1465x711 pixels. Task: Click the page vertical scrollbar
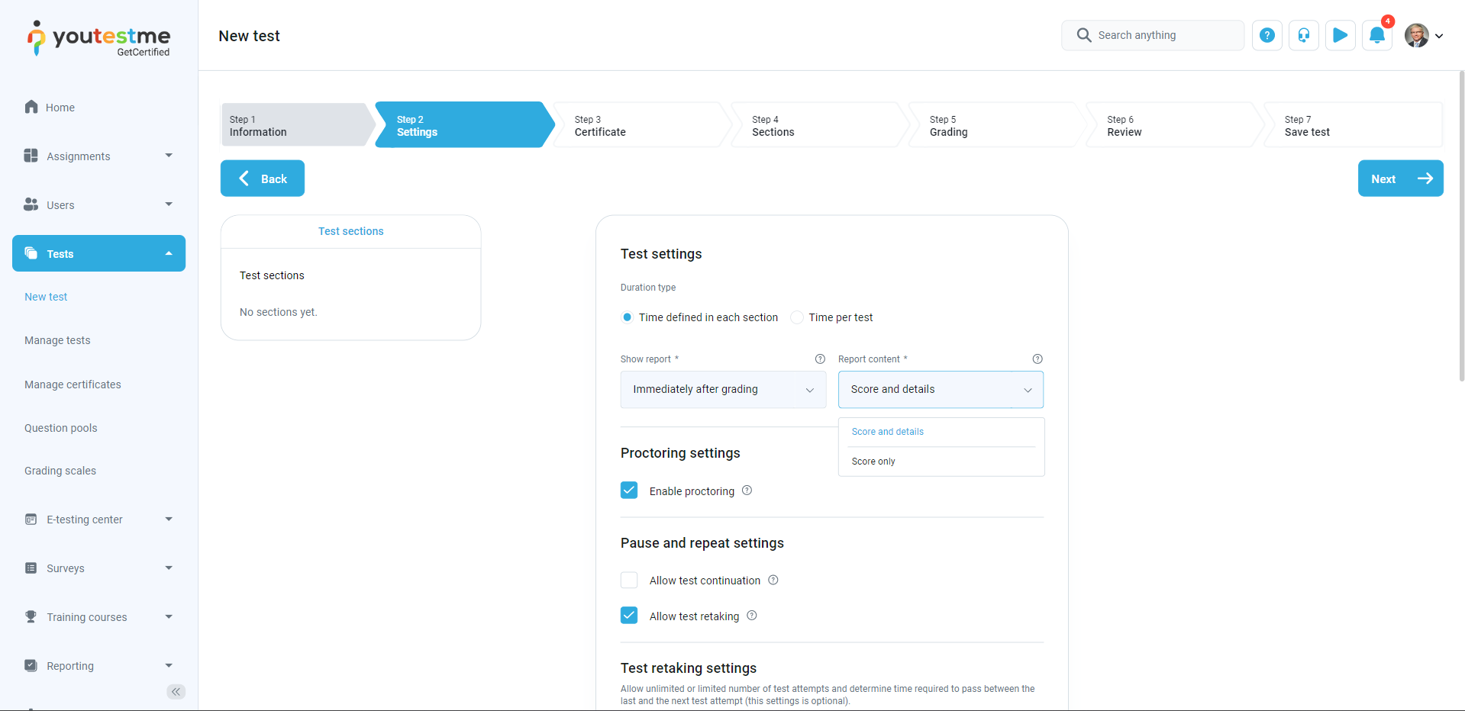[1460, 229]
